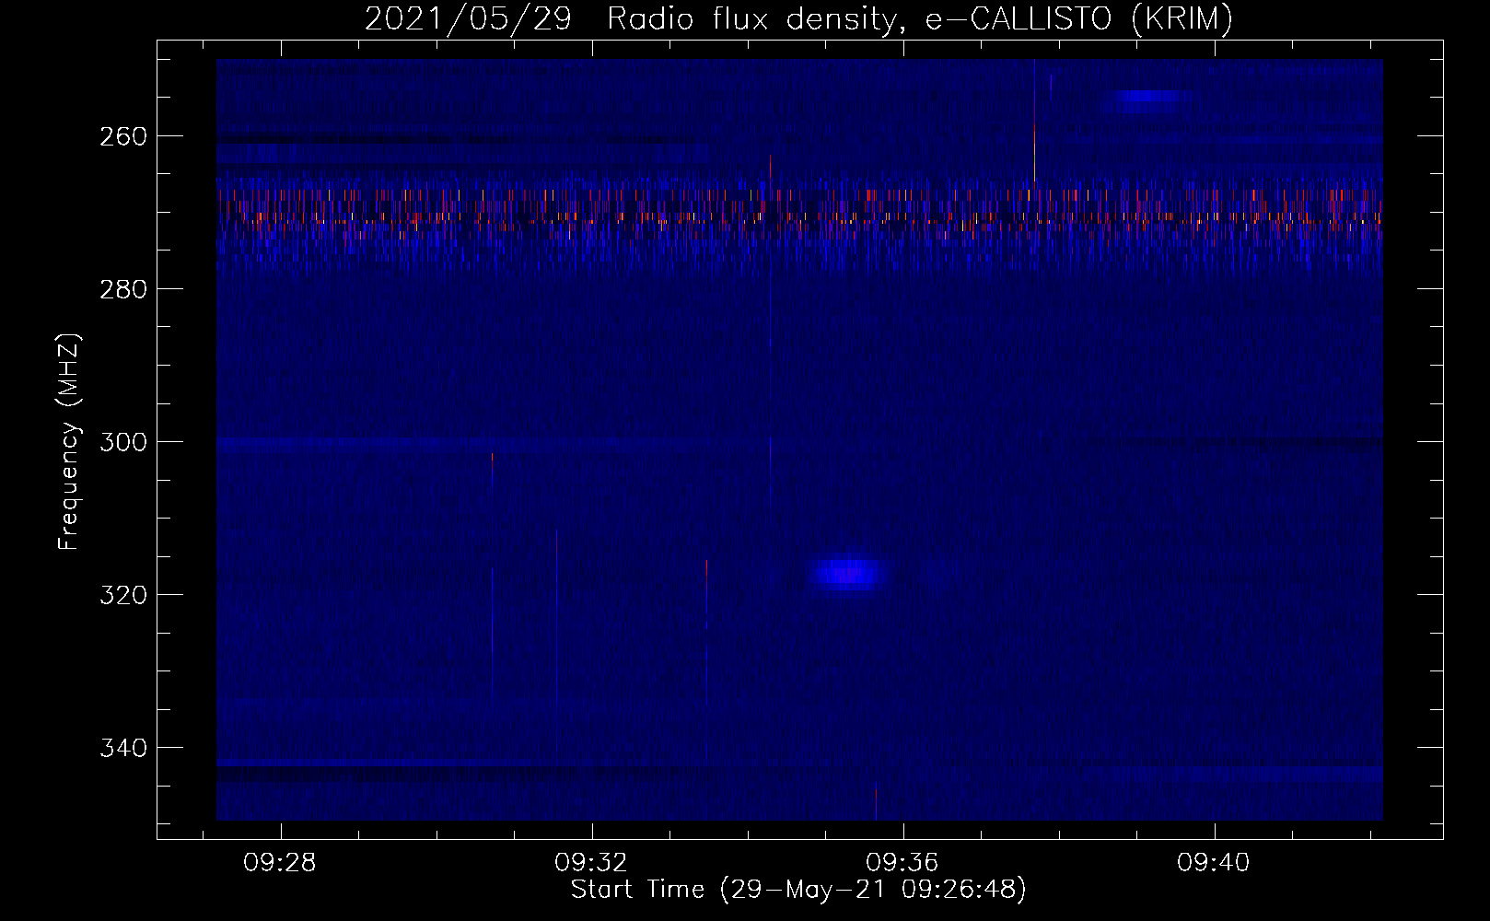Click the 340 frequency tick label

(123, 748)
